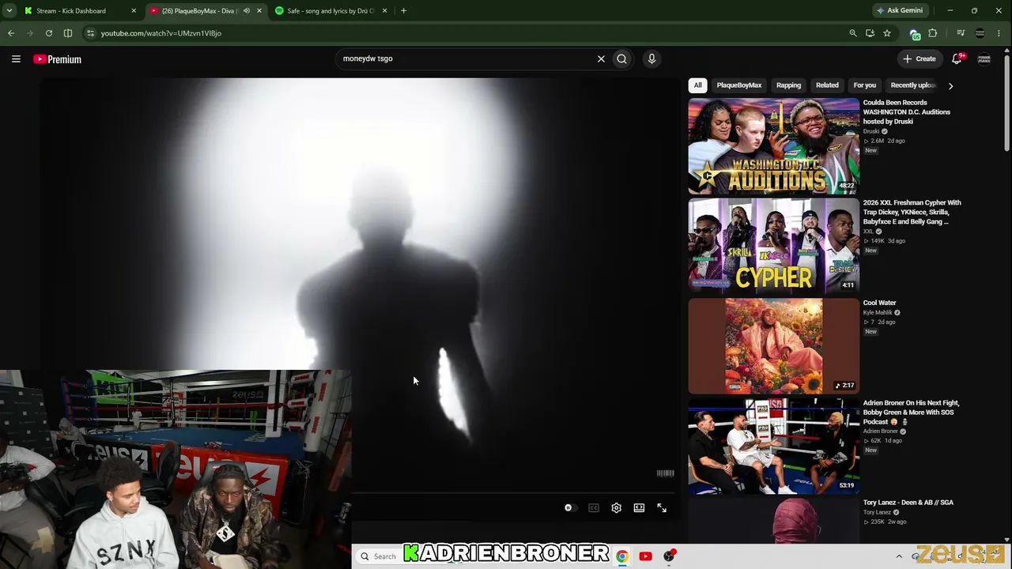This screenshot has height=569, width=1012.
Task: Close the Safe song and lyrics tab
Action: pyautogui.click(x=385, y=11)
